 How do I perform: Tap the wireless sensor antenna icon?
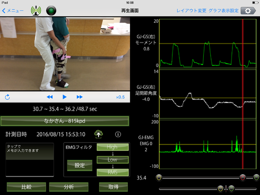(x=36, y=11)
